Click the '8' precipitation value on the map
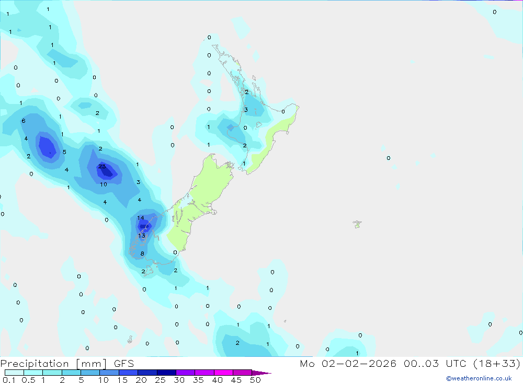Image resolution: width=523 pixels, height=383 pixels. click(142, 253)
